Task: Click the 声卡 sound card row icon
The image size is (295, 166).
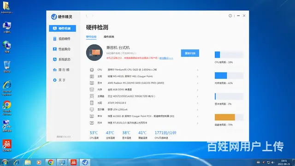Action: click(x=92, y=116)
